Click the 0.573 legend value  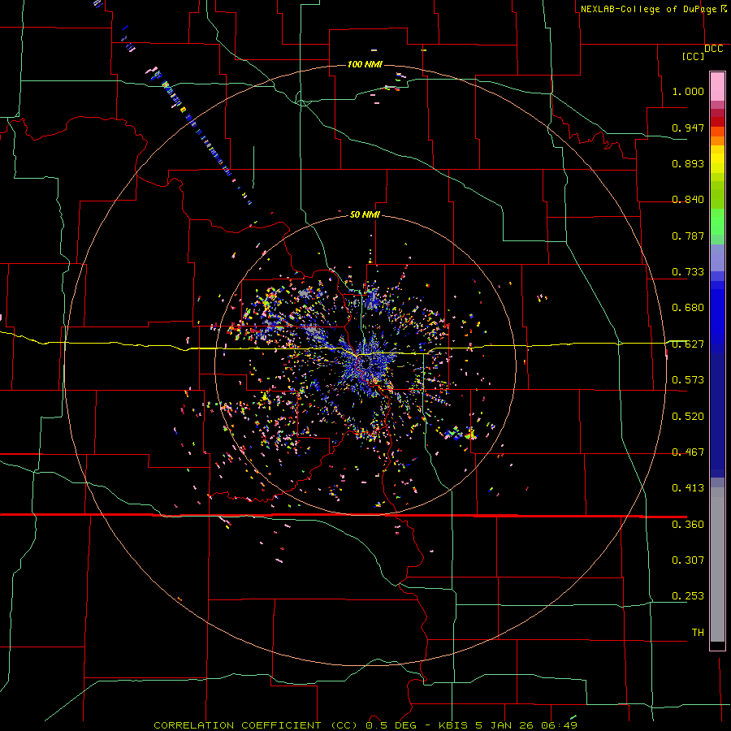688,380
